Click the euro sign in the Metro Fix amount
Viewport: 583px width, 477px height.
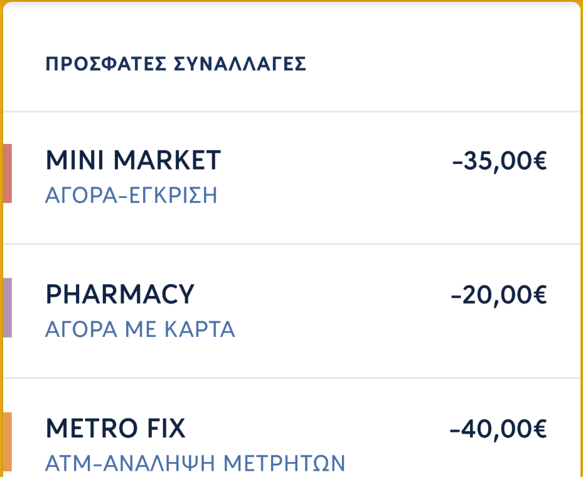[540, 429]
